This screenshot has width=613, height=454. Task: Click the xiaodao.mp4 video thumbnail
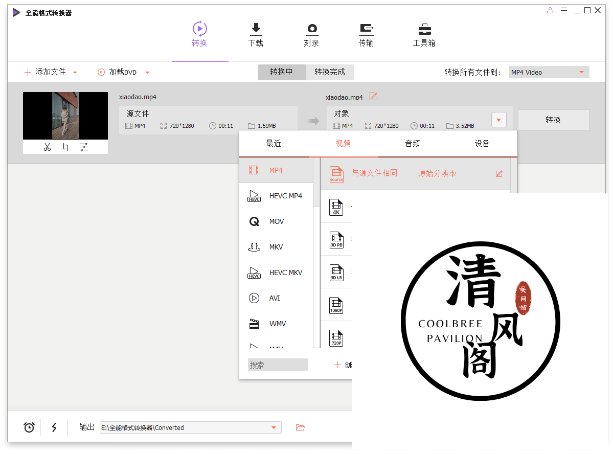(65, 116)
